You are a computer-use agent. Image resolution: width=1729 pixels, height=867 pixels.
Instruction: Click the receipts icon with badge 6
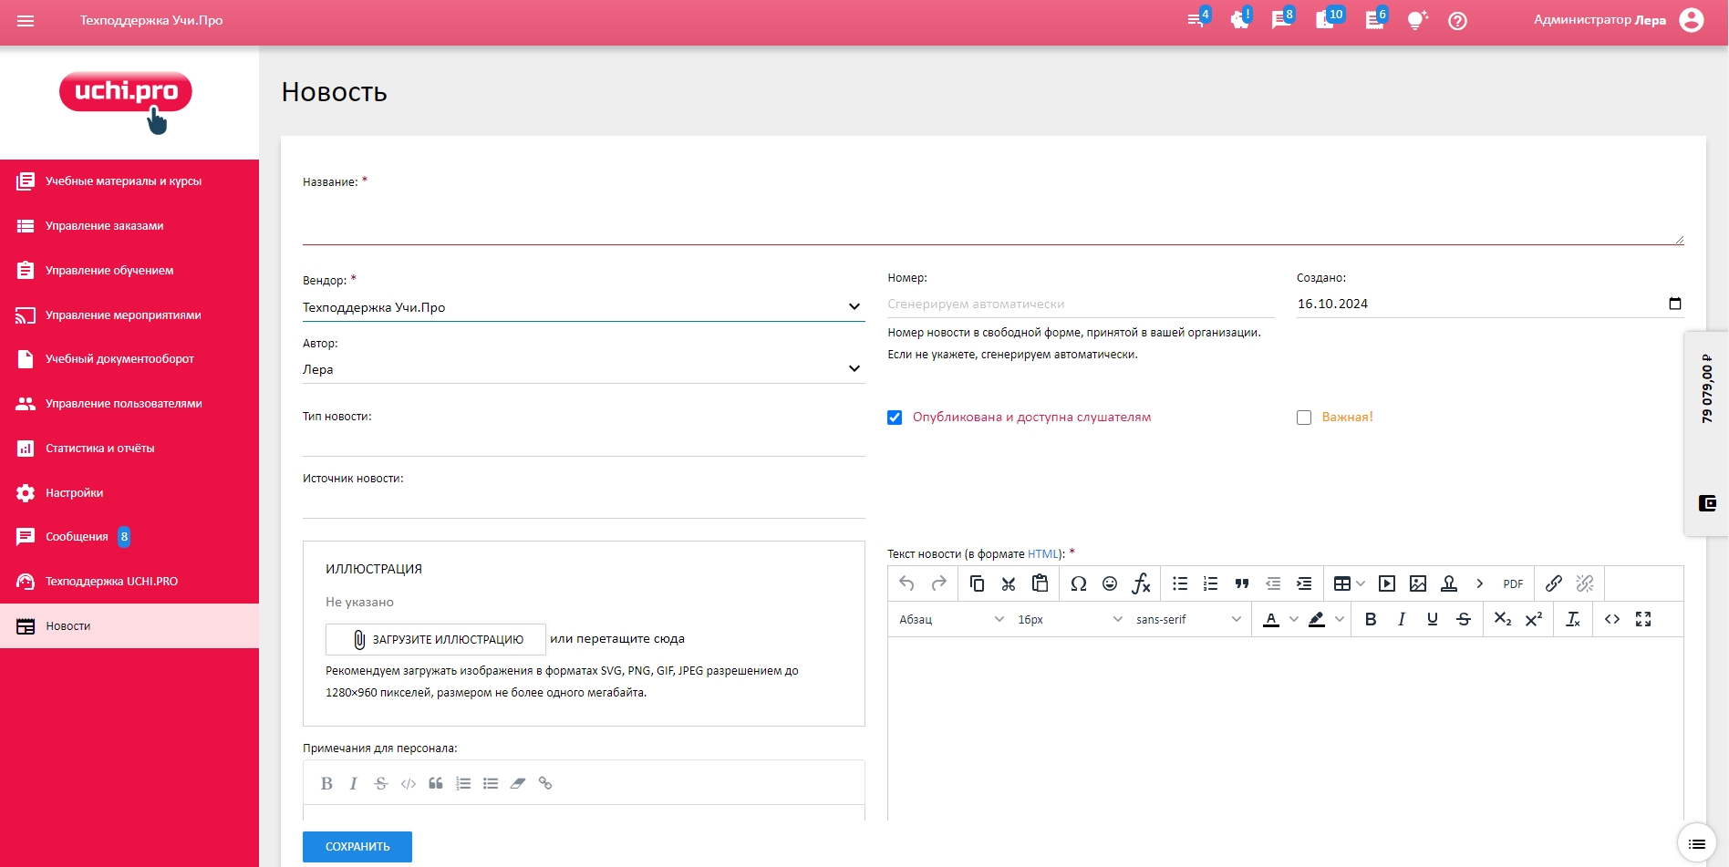point(1375,19)
